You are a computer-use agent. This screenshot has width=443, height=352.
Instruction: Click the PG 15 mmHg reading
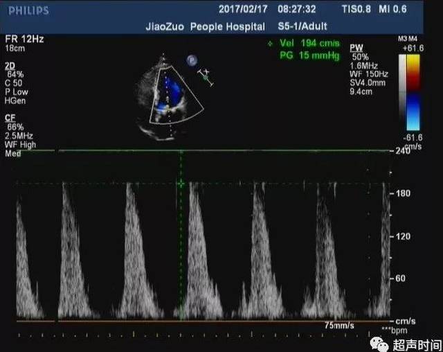309,55
